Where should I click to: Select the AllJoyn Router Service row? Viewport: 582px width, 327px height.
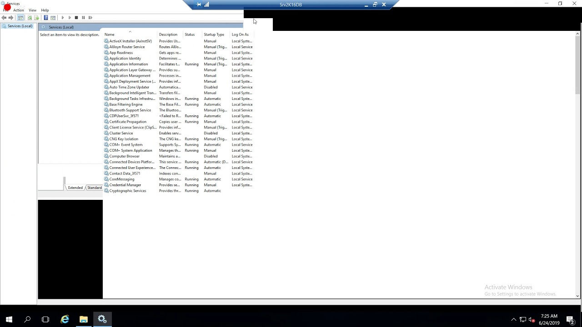178,47
